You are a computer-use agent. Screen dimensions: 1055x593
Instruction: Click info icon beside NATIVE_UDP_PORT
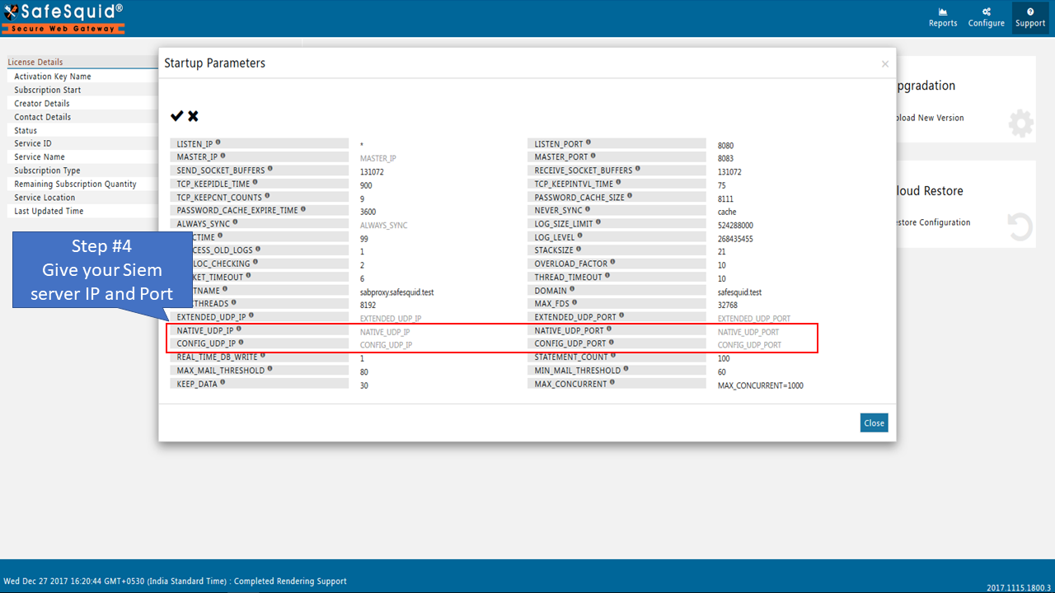(610, 329)
